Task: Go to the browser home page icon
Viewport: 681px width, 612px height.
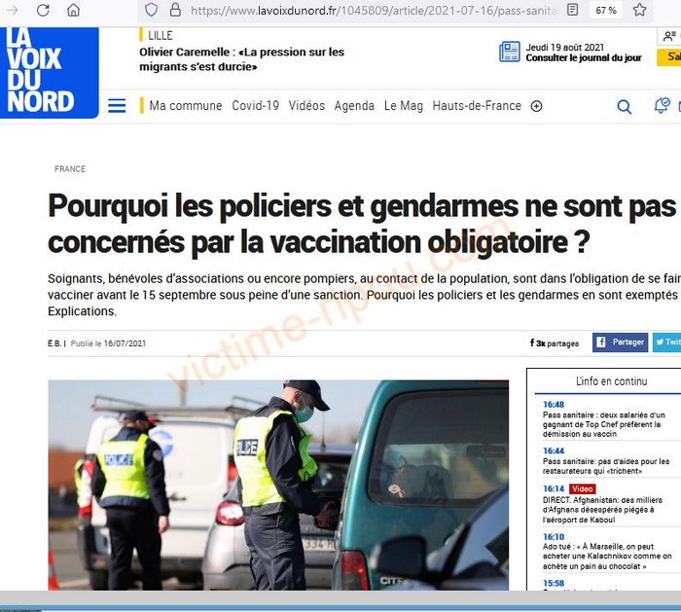Action: tap(73, 10)
